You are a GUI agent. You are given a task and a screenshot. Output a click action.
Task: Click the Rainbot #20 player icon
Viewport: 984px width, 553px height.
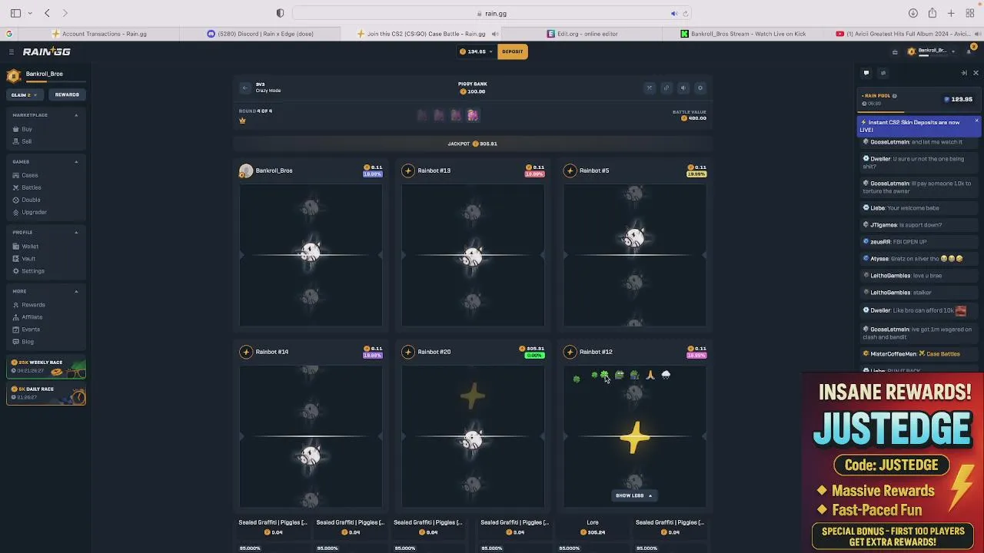point(408,352)
